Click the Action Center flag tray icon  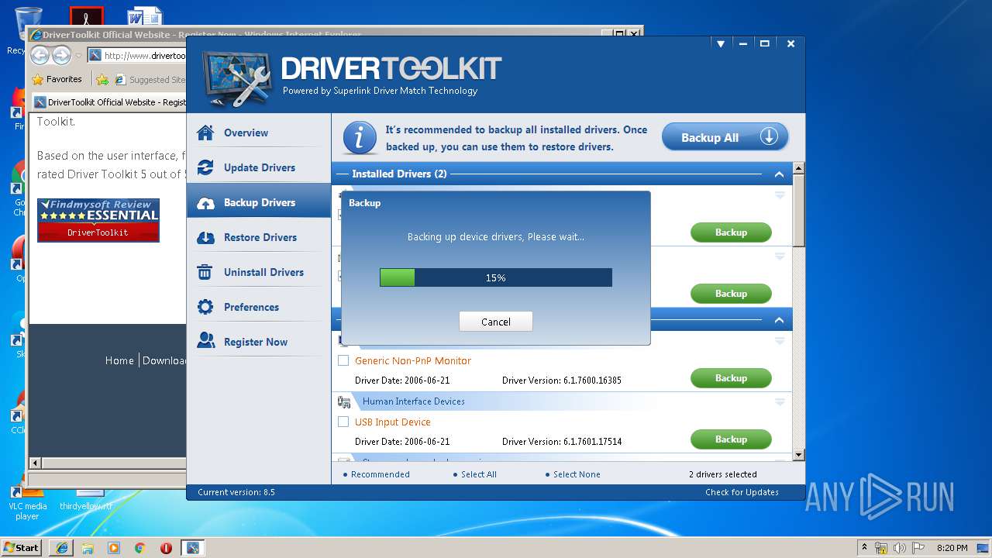coord(918,548)
